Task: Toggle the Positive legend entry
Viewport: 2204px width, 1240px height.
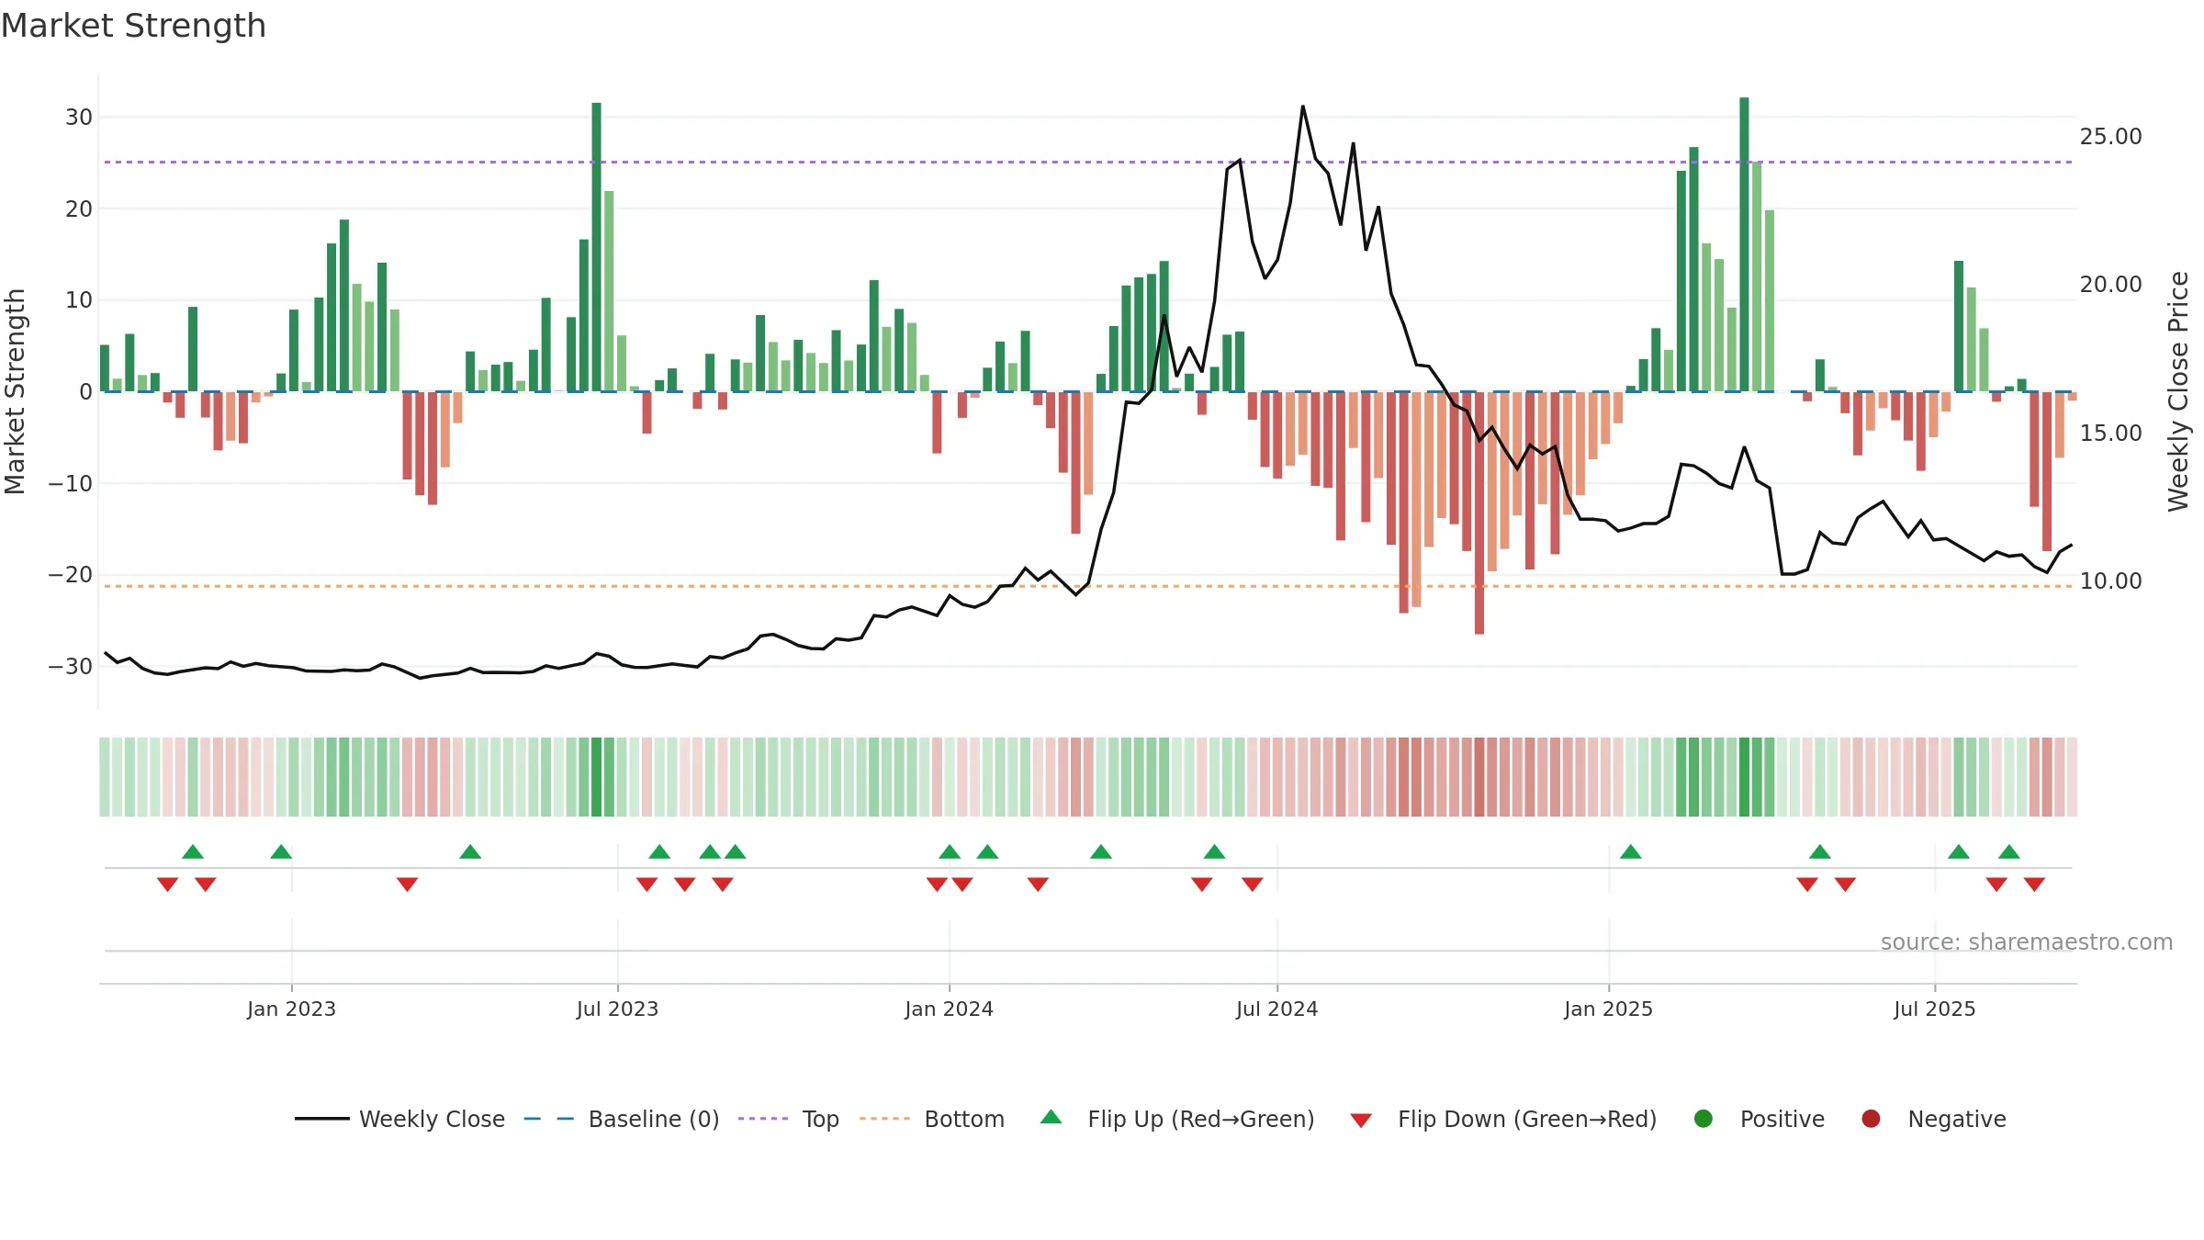Action: 1759,1119
